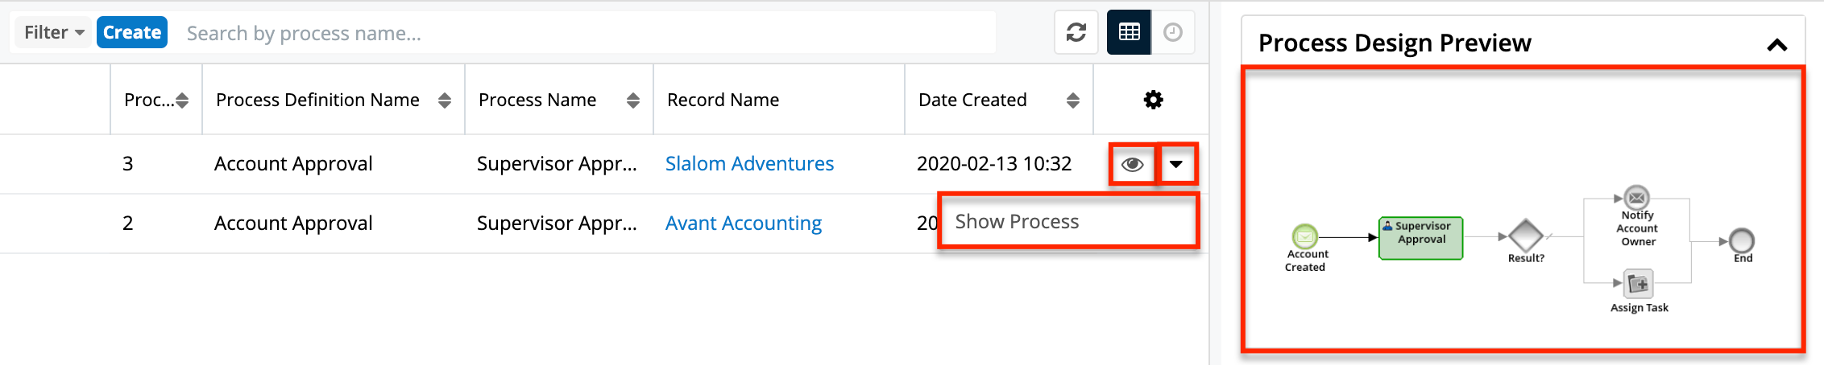1824x365 pixels.
Task: Open Avant Accounting record link
Action: point(743,224)
